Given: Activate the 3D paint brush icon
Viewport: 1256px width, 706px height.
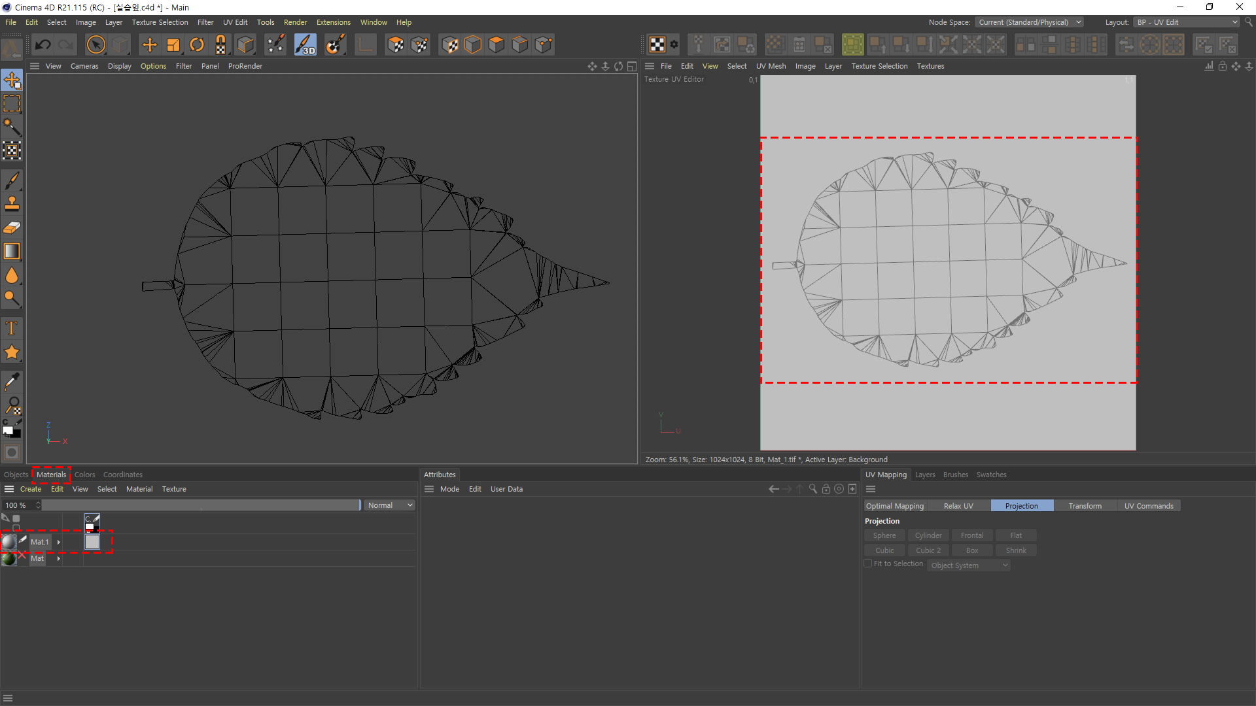Looking at the screenshot, I should [x=305, y=44].
